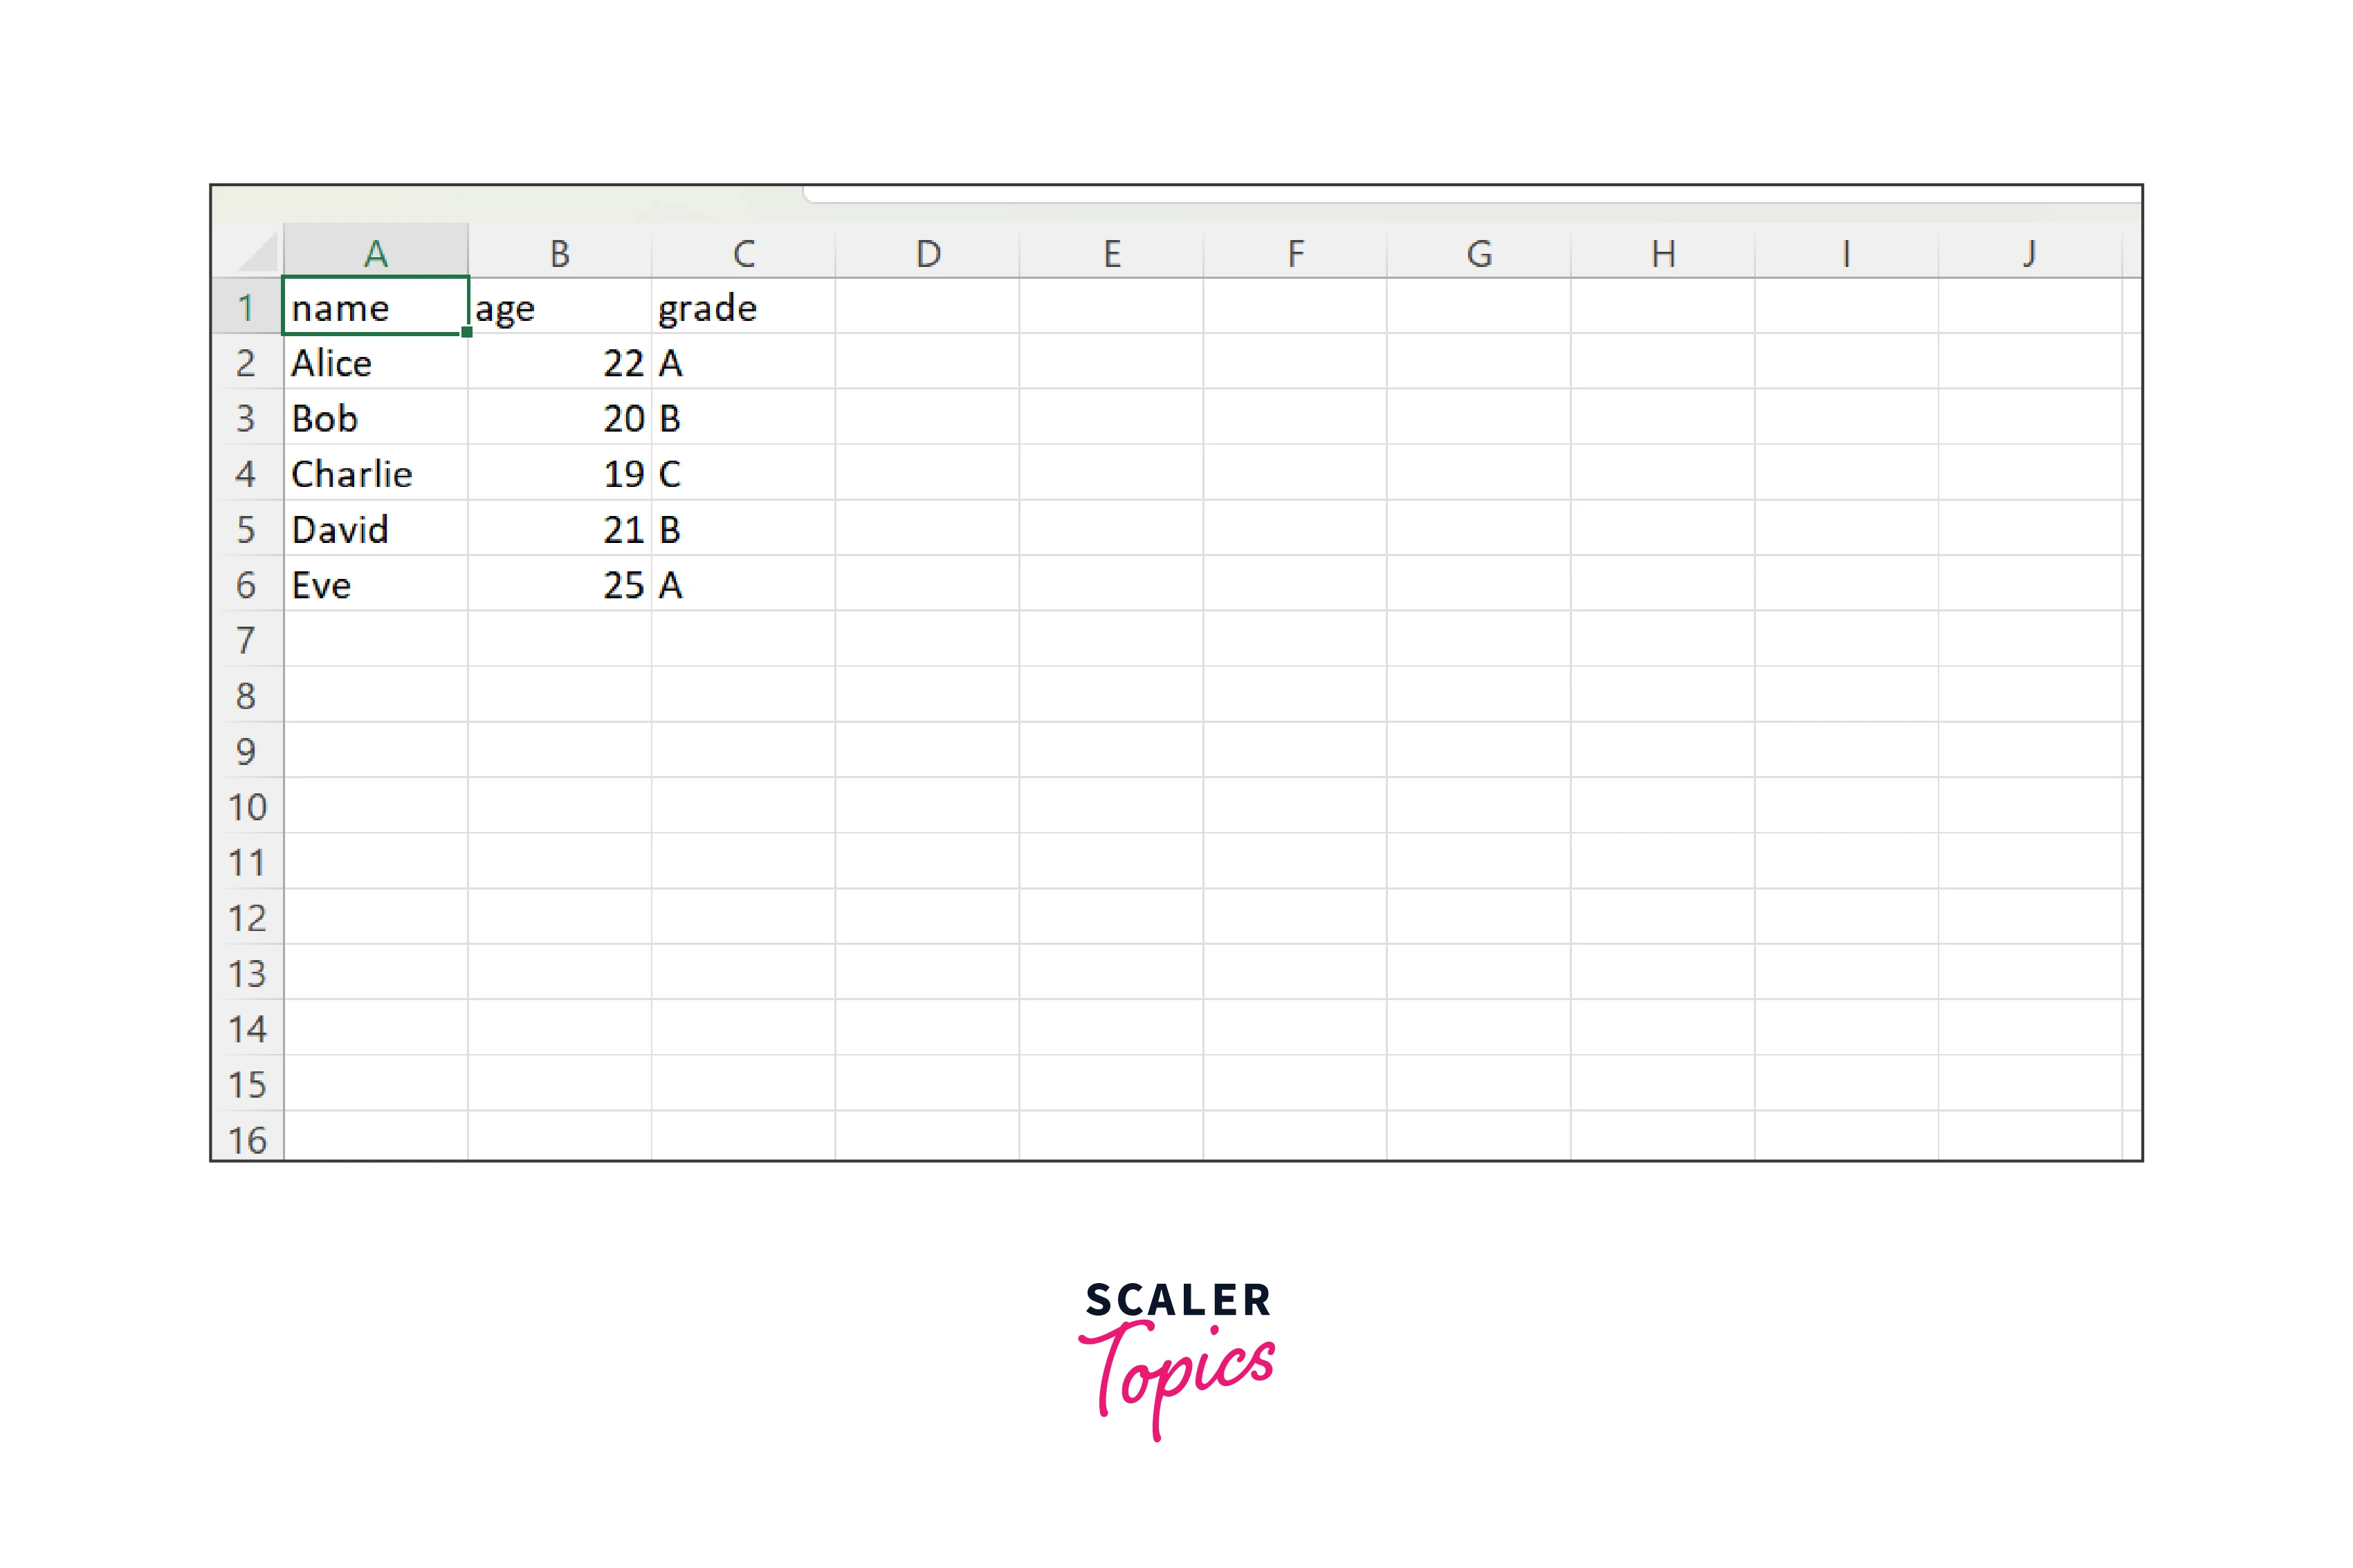Select row 10 header

[x=246, y=806]
